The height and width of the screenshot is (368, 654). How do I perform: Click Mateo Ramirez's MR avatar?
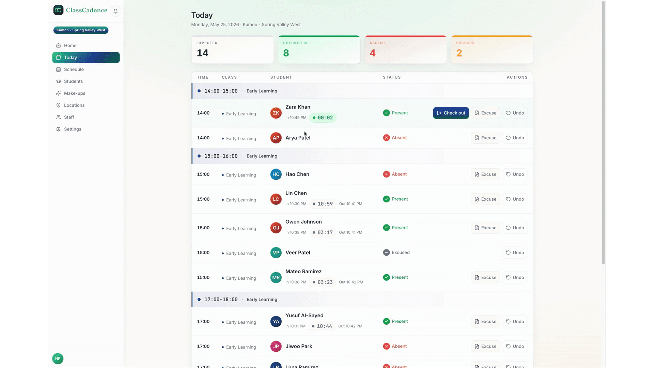pyautogui.click(x=276, y=278)
